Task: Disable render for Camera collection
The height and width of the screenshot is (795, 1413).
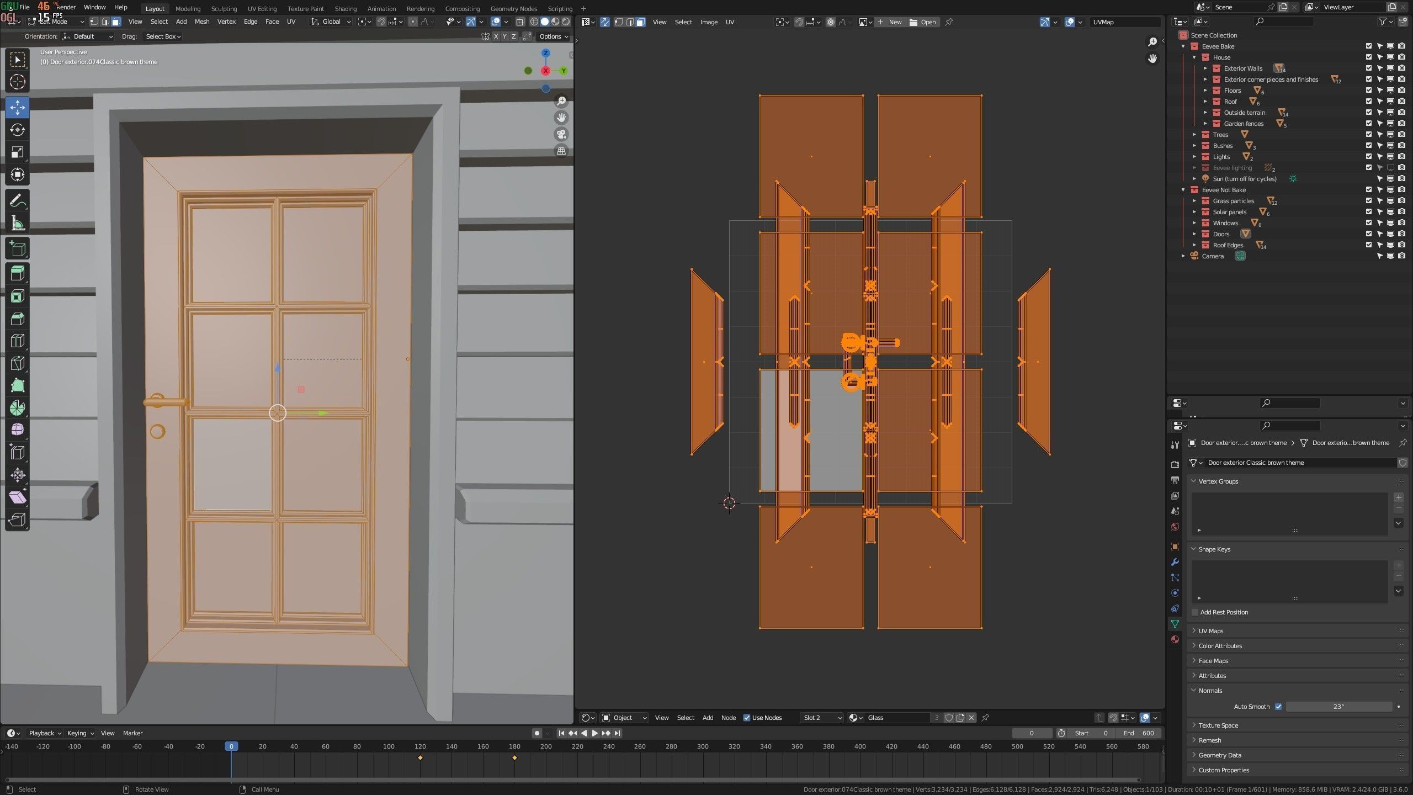Action: tap(1402, 256)
